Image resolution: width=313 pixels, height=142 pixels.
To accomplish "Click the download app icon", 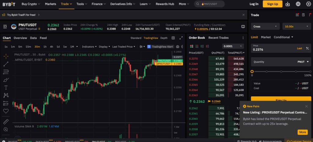I will coord(288,4).
